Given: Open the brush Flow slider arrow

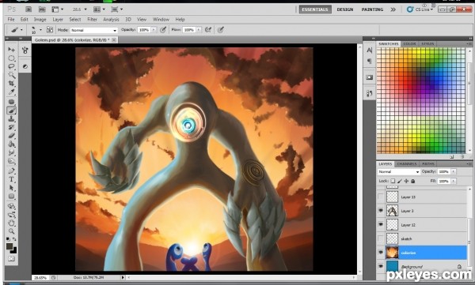Looking at the screenshot, I should pos(199,30).
